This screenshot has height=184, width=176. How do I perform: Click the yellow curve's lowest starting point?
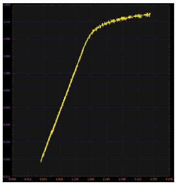point(41,162)
